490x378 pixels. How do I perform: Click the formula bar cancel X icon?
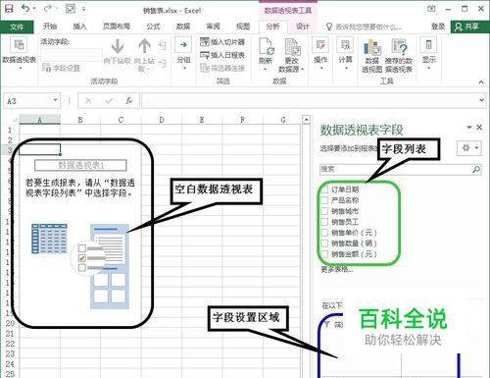click(x=88, y=101)
